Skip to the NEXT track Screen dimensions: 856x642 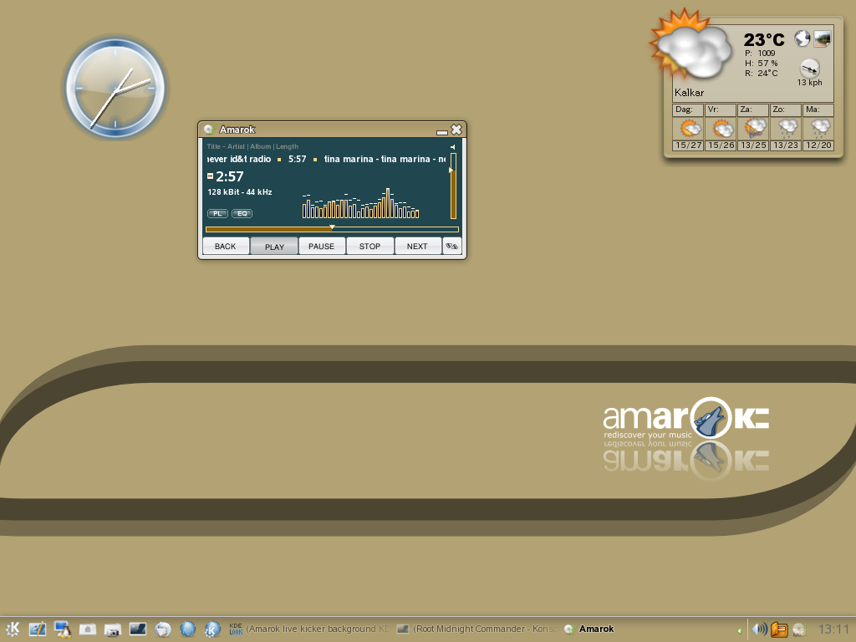417,247
